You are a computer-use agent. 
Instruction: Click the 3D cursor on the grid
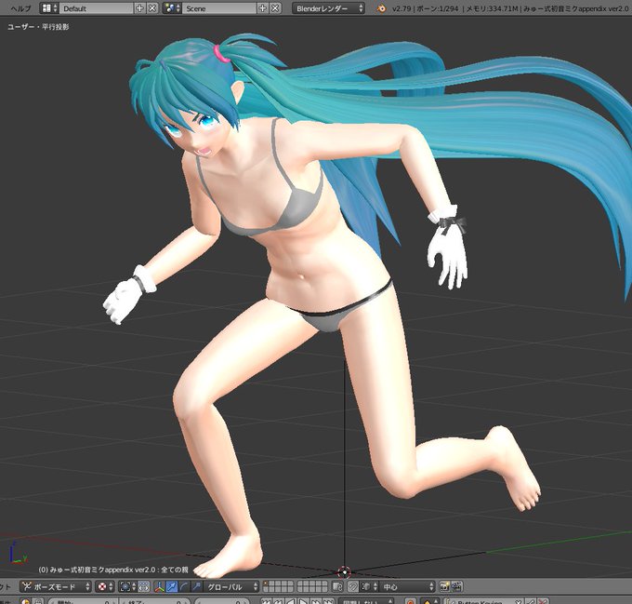pos(344,571)
